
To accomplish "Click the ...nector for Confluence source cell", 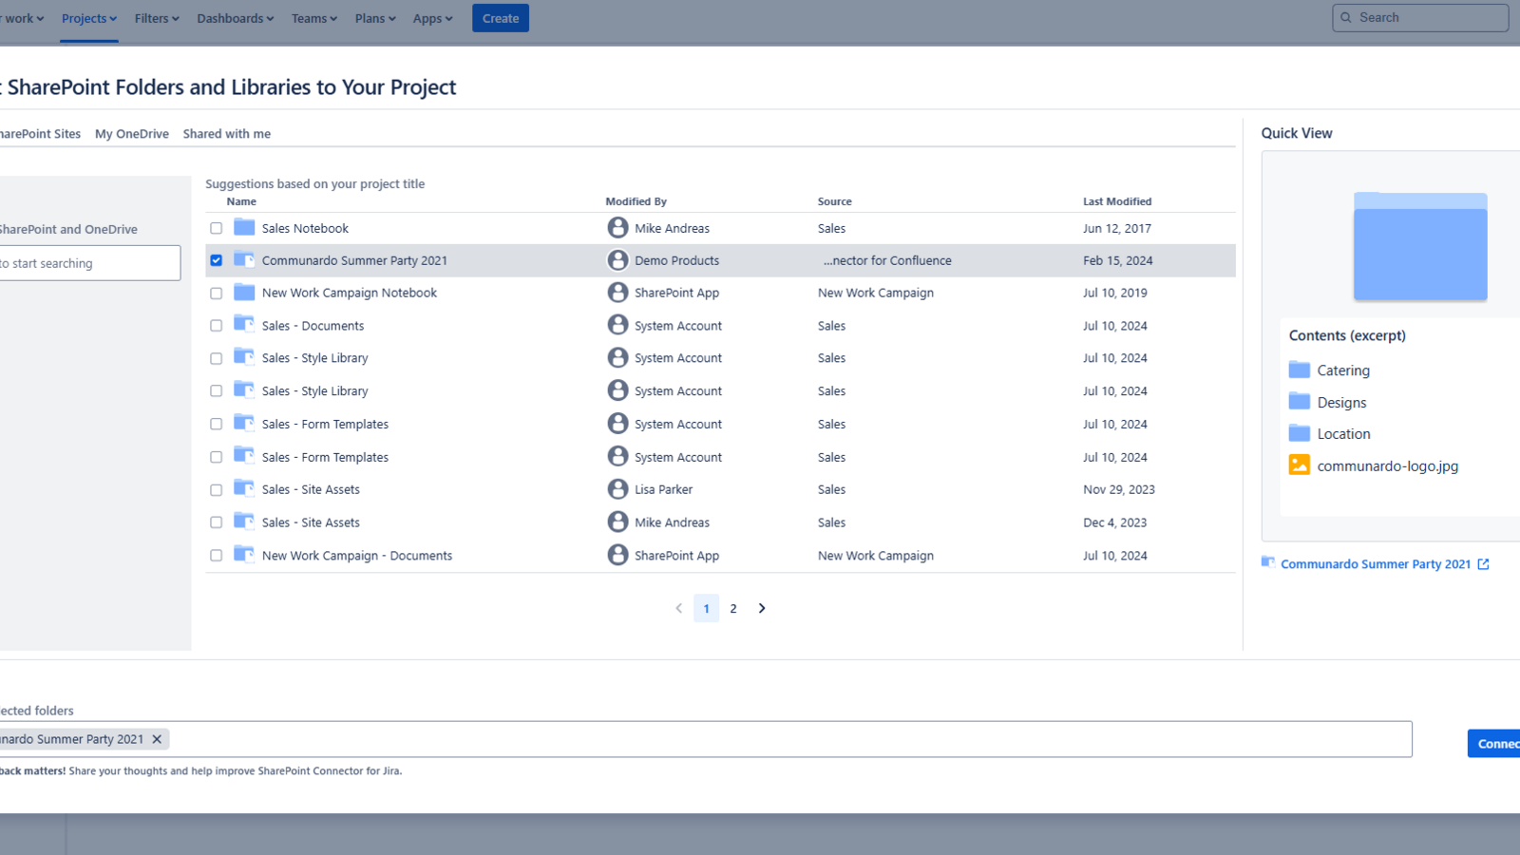I will pyautogui.click(x=887, y=260).
